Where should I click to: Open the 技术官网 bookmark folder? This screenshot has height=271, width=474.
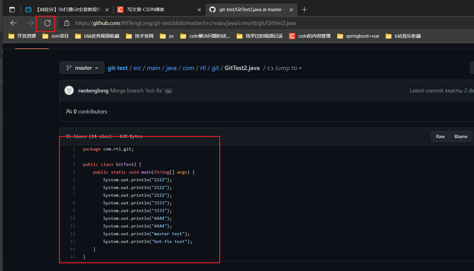coord(140,36)
